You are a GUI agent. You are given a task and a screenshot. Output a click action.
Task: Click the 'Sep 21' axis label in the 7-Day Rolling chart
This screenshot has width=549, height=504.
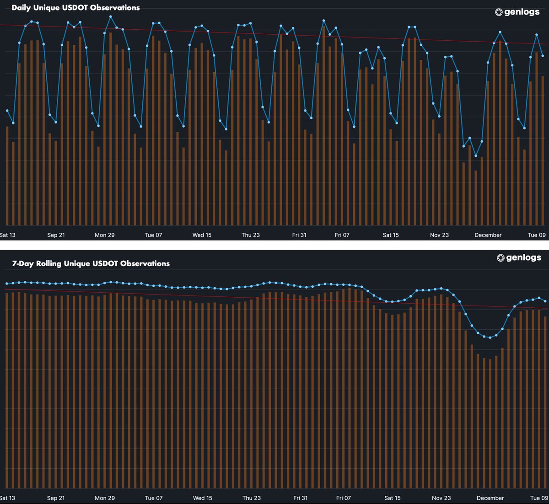(x=56, y=498)
